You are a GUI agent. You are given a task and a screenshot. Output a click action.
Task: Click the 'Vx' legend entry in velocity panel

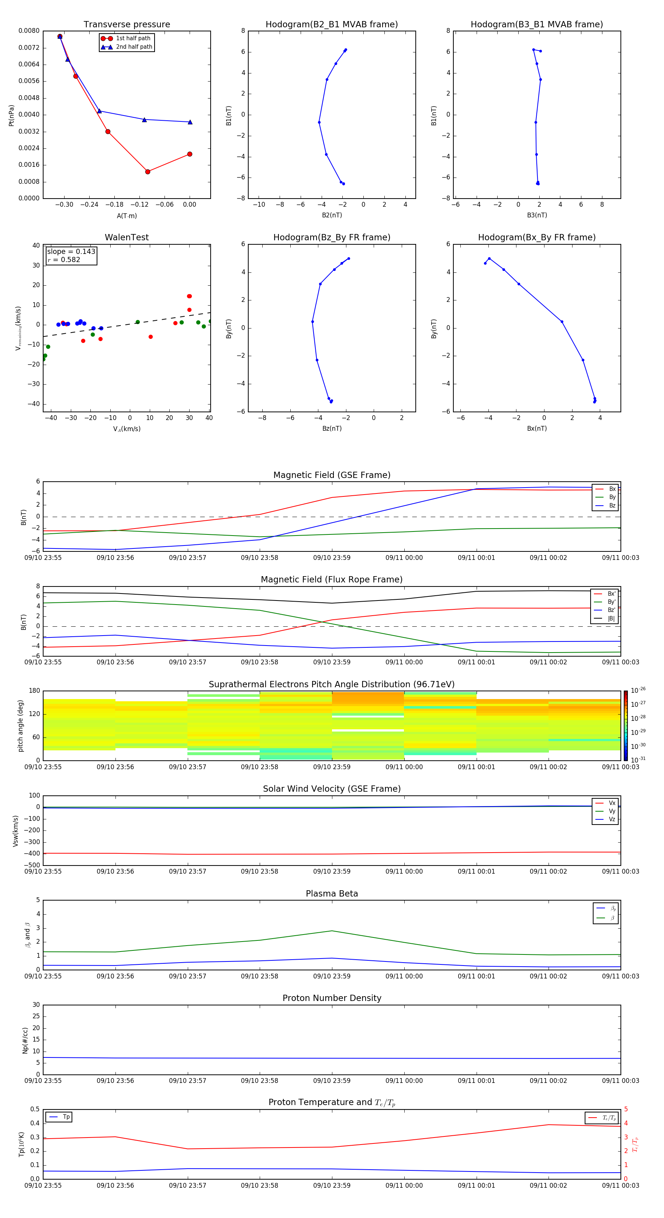click(605, 803)
